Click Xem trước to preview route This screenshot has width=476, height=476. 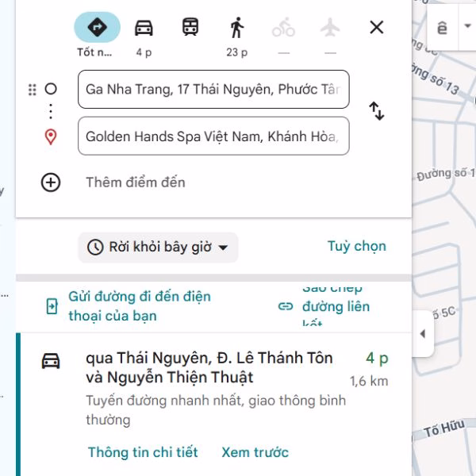pos(255,452)
